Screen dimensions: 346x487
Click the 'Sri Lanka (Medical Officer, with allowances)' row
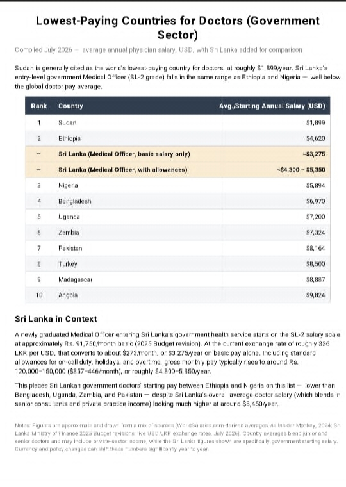pos(177,170)
